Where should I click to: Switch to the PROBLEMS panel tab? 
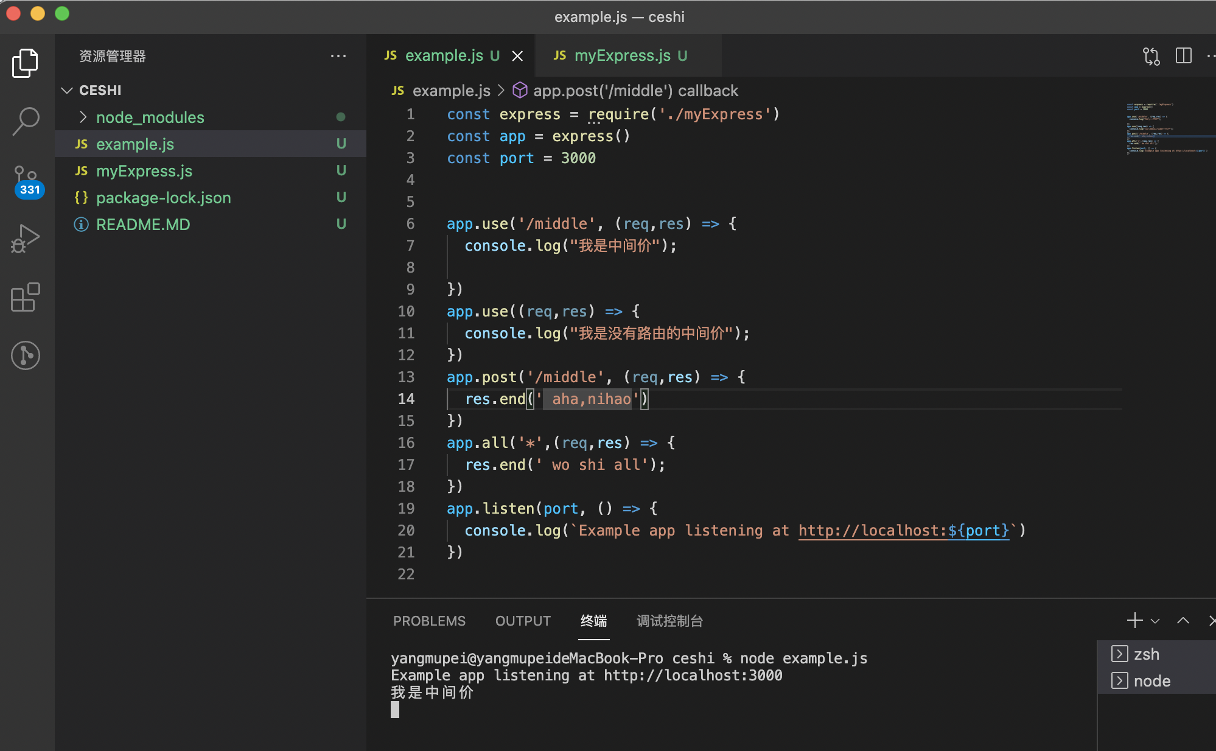(429, 621)
